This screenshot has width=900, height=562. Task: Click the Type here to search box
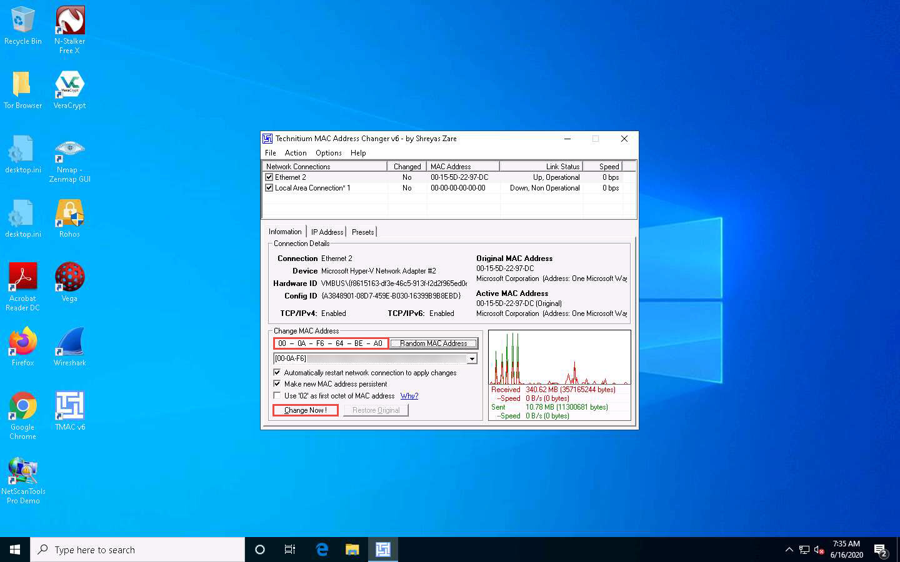point(137,550)
